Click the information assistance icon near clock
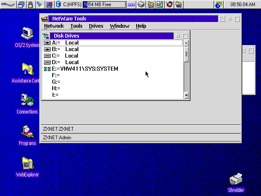 click(x=219, y=4)
